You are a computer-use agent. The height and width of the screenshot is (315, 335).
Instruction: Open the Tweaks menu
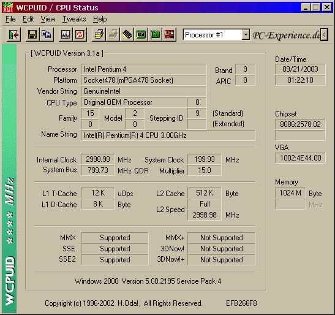[74, 19]
